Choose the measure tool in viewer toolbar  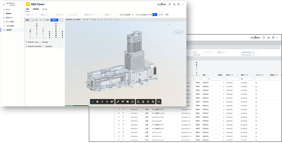[x=118, y=101]
